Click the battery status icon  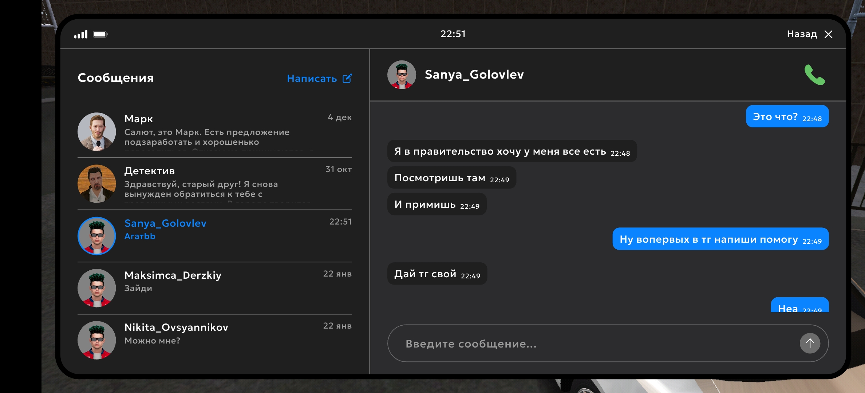(100, 34)
